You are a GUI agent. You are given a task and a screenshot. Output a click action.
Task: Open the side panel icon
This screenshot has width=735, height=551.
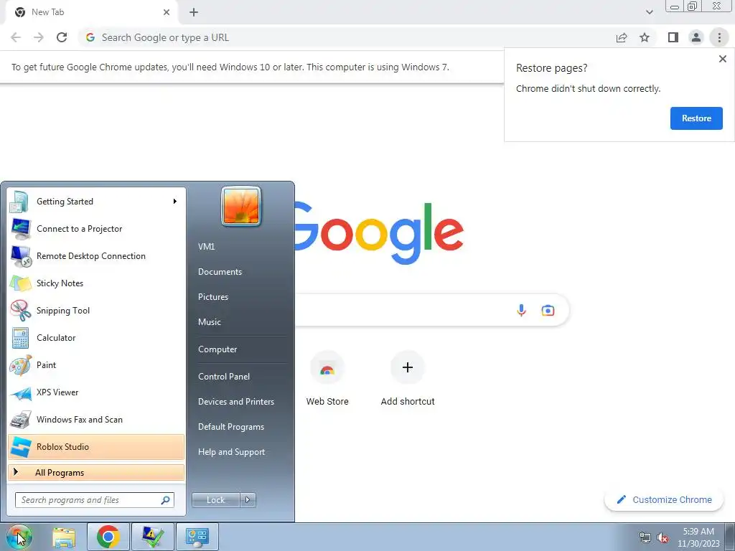tap(673, 37)
